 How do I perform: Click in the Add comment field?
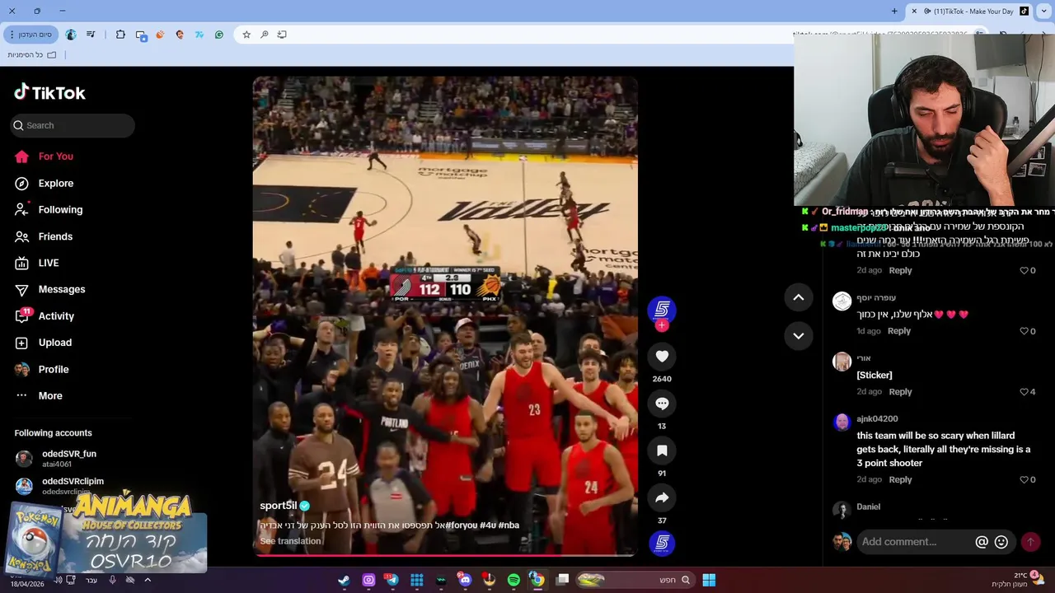(913, 542)
